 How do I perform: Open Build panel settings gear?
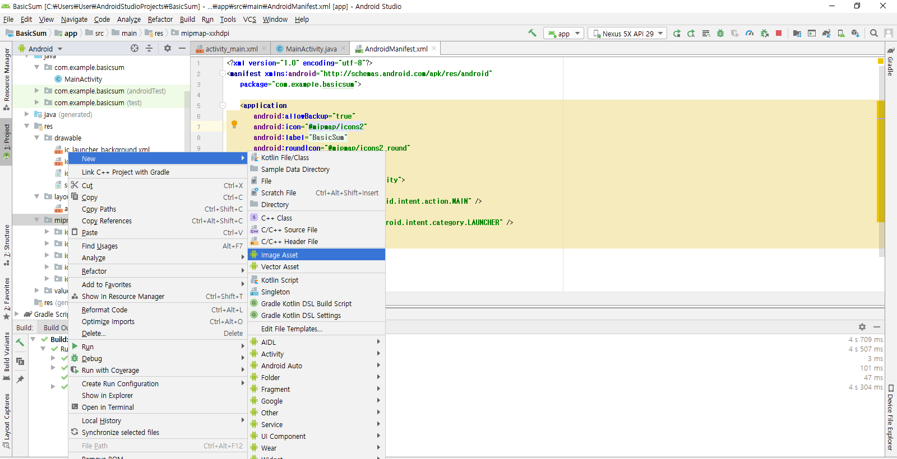(x=862, y=327)
